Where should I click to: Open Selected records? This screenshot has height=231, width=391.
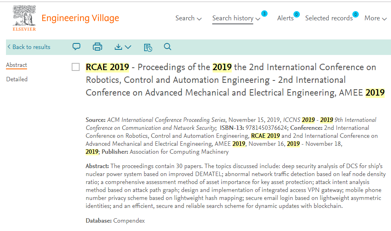pyautogui.click(x=328, y=18)
